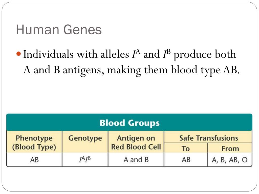The image size is (259, 194).
Task: Click the italic IB allele symbol in text
Action: pyautogui.click(x=166, y=54)
